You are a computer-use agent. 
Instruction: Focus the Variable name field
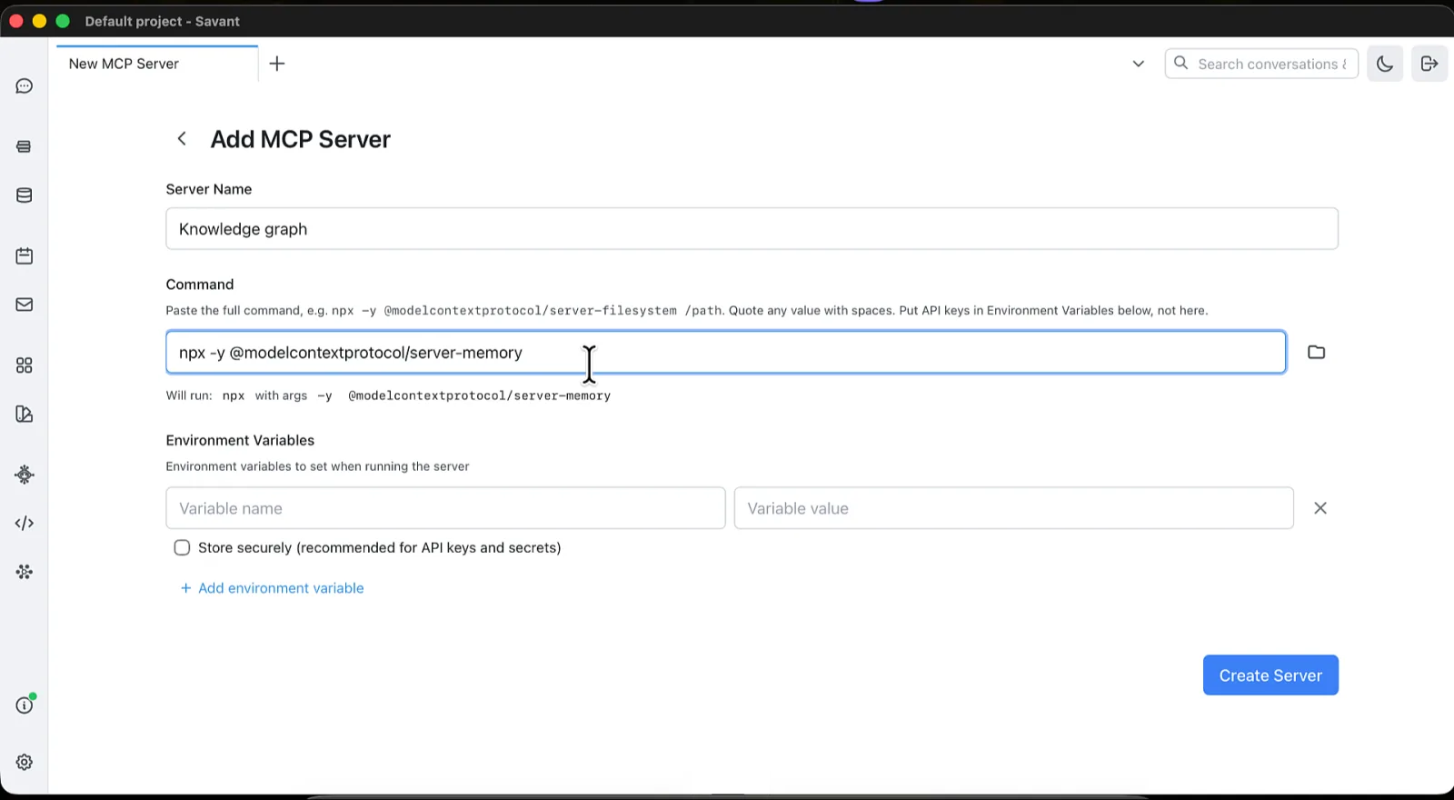[x=445, y=508]
